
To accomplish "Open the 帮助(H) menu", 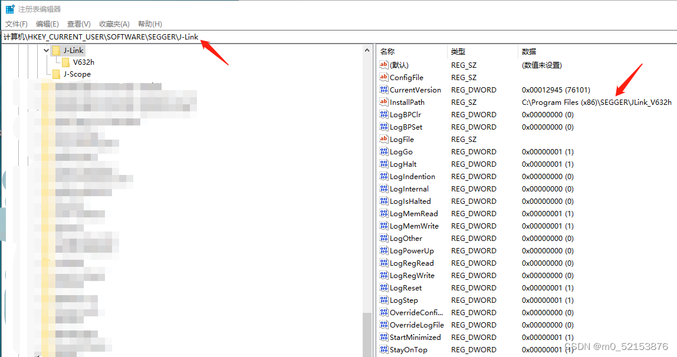I will (150, 24).
